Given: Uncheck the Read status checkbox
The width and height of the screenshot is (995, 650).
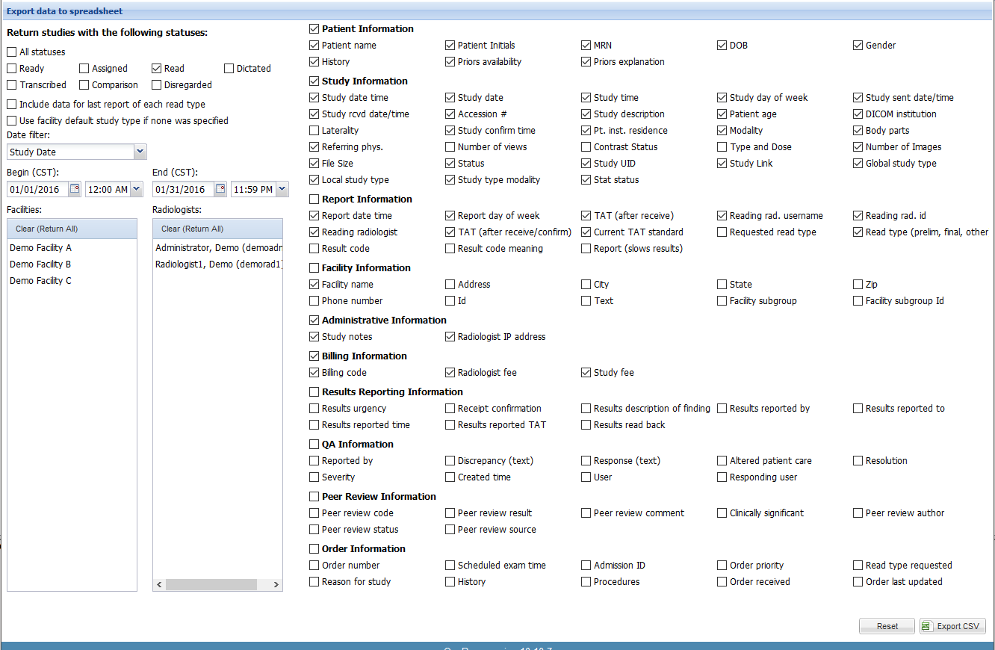Looking at the screenshot, I should (x=156, y=69).
